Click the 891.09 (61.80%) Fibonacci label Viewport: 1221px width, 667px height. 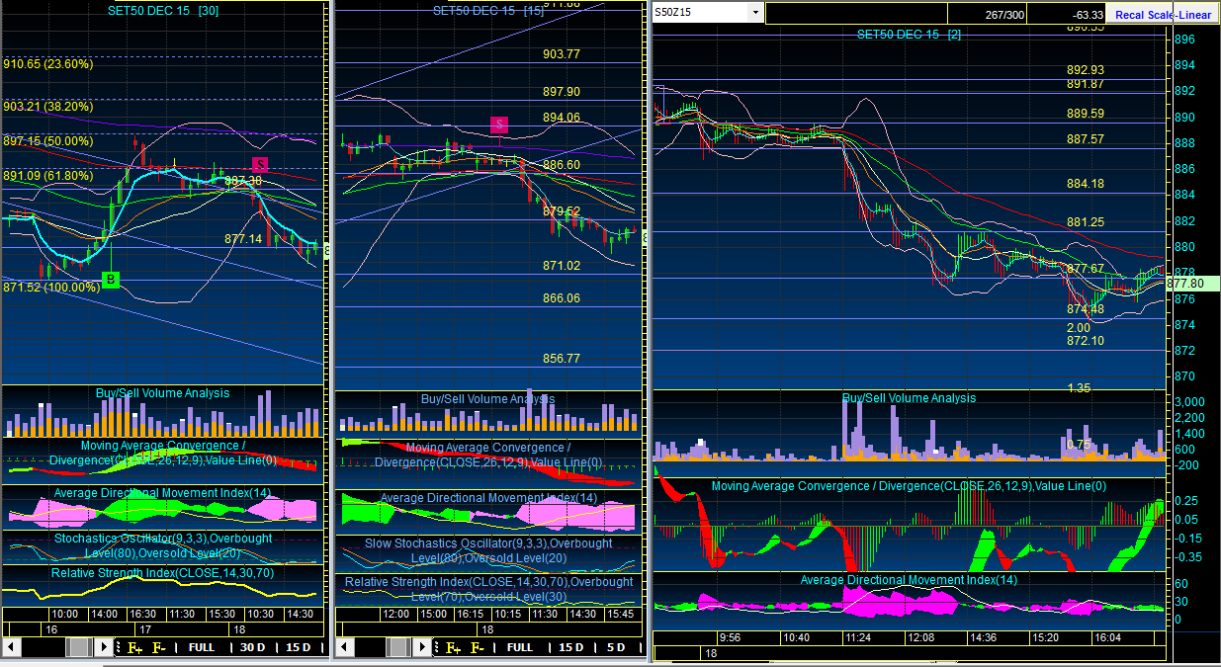pyautogui.click(x=47, y=176)
